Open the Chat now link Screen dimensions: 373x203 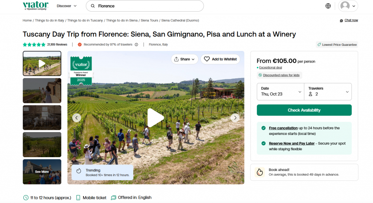351,20
